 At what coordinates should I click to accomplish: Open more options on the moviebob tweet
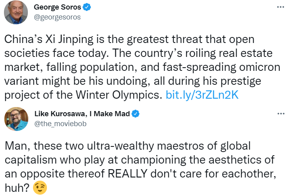pyautogui.click(x=281, y=114)
